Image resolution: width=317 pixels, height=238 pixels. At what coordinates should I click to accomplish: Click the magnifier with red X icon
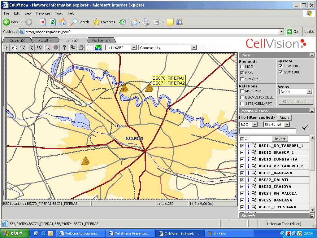[48, 47]
